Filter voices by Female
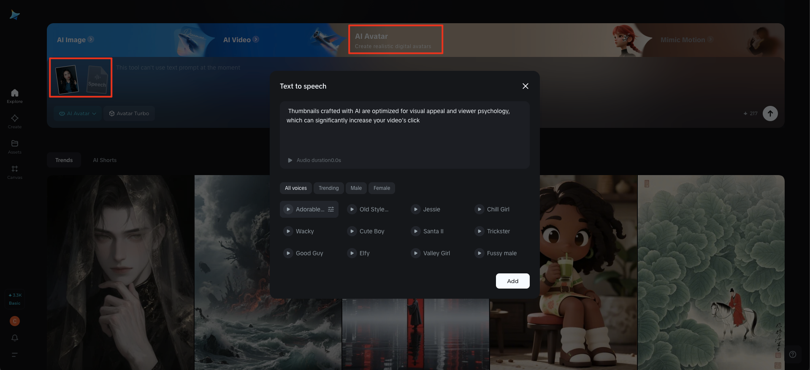 [x=382, y=188]
